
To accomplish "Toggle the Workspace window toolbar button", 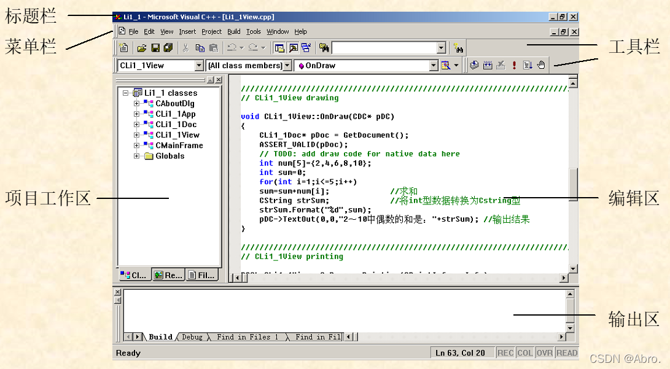I will (x=279, y=48).
